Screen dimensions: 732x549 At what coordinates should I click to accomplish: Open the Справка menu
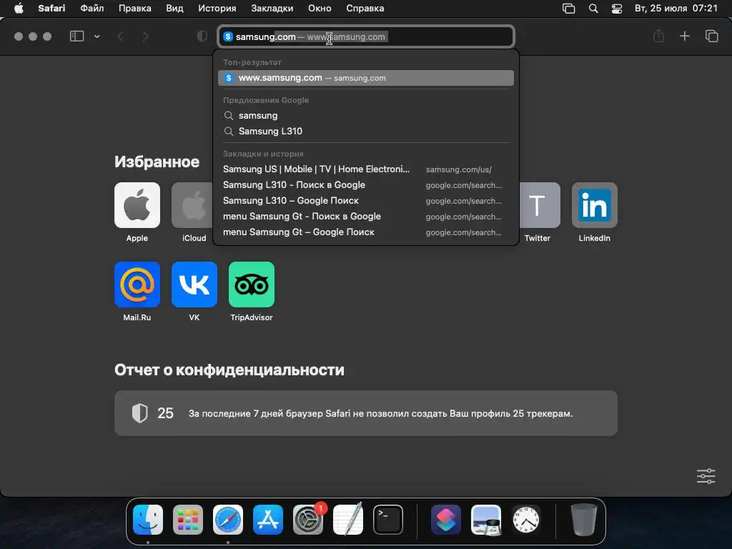(365, 9)
